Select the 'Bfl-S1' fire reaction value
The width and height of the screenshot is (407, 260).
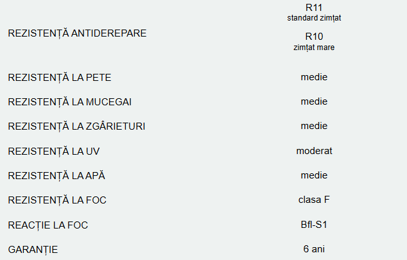(x=314, y=225)
